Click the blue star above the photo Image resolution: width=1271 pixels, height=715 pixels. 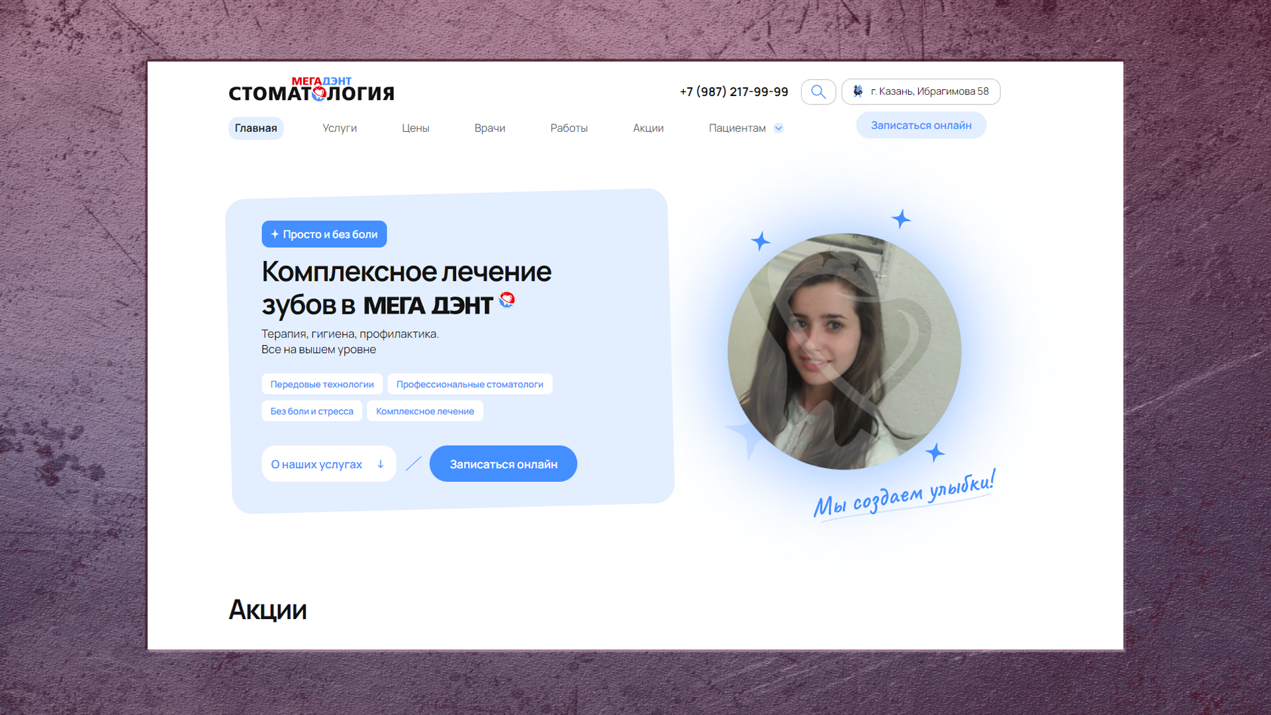click(901, 218)
